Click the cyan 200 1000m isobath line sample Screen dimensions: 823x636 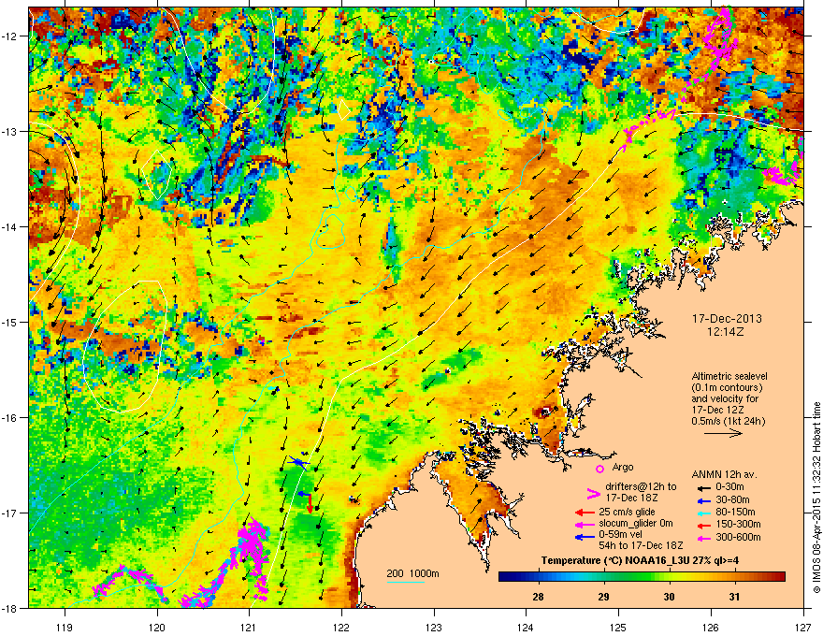405,582
